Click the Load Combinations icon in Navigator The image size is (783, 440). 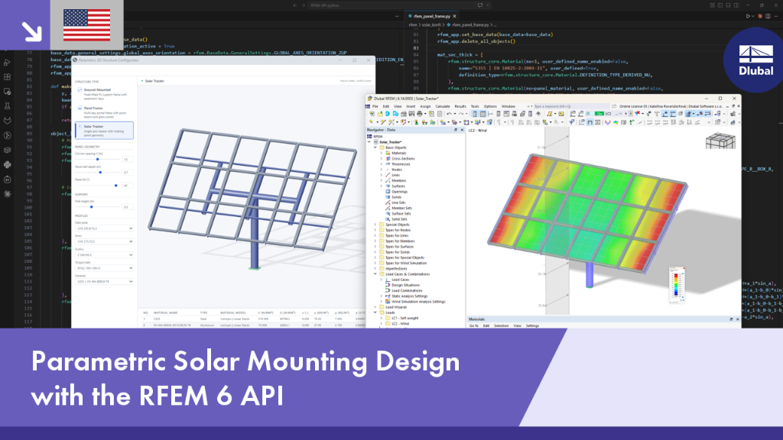(388, 290)
